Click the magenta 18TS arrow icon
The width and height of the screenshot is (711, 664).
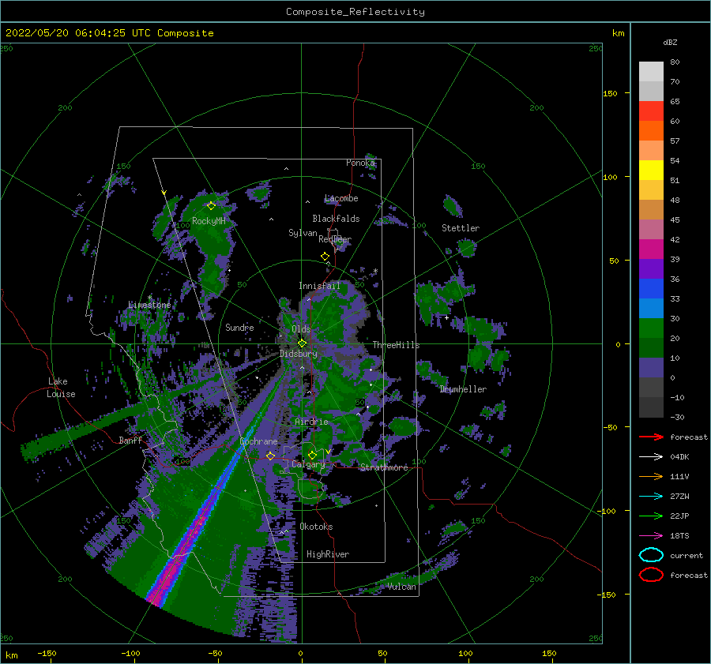651,536
